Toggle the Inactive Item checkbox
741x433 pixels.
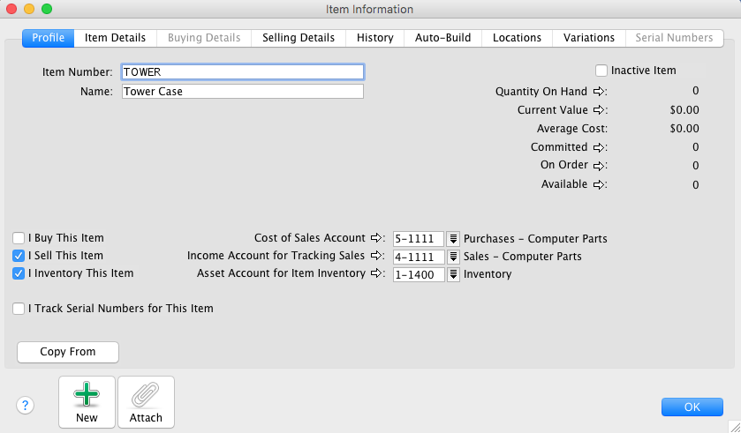[x=601, y=71]
